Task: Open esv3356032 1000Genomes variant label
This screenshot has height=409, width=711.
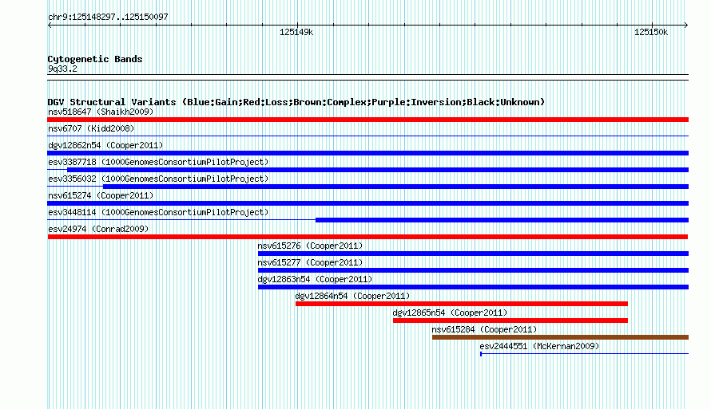Action: (158, 179)
